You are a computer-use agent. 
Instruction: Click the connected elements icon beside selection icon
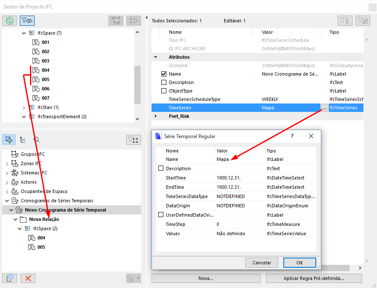pyautogui.click(x=133, y=21)
